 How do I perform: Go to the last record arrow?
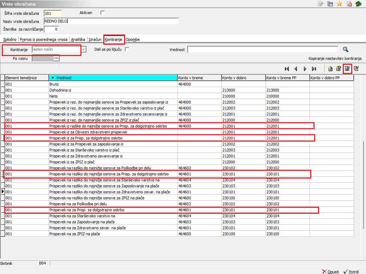pos(314,69)
